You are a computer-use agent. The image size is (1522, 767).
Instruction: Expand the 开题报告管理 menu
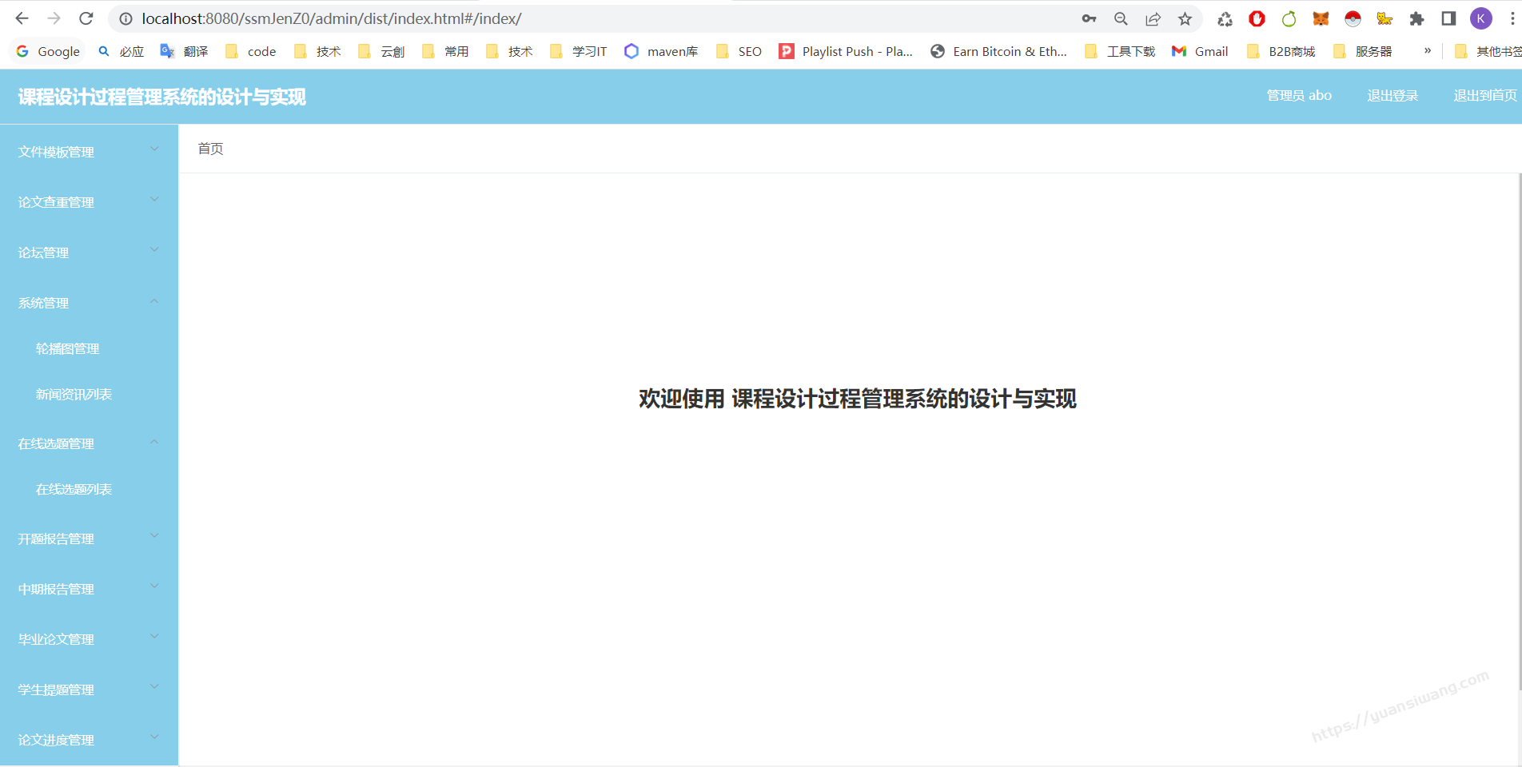89,538
